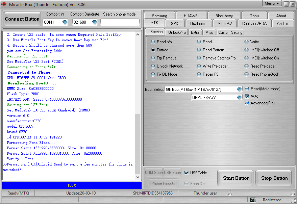Click the 'Verify...Done.' log line
The width and height of the screenshot is (297, 204).
[21, 159]
